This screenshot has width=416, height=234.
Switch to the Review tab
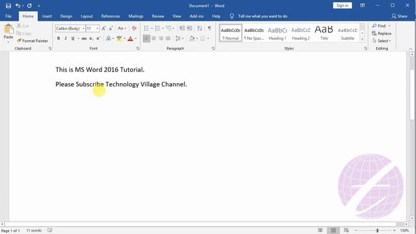pos(158,16)
